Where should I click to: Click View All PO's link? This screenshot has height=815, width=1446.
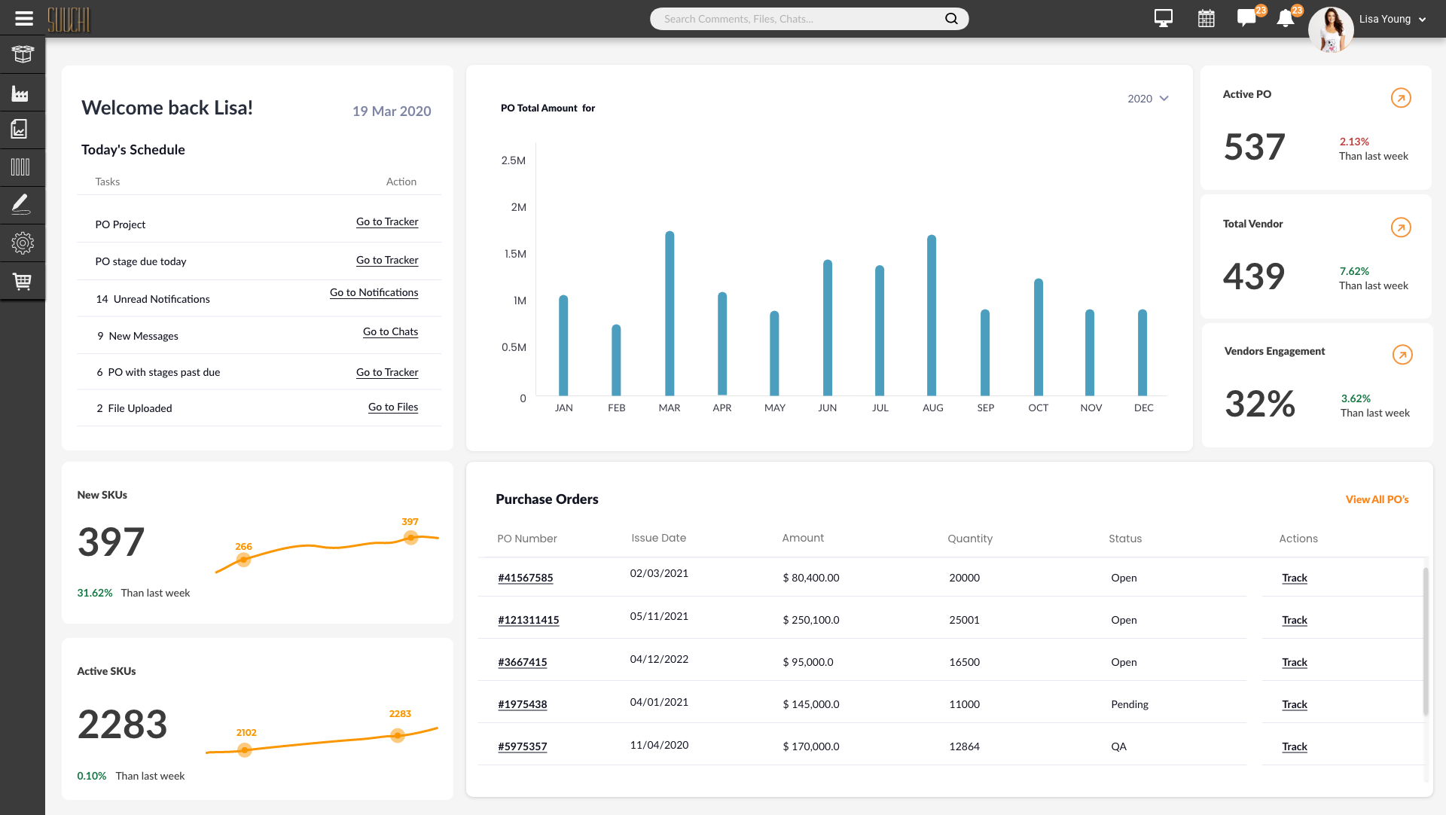(x=1377, y=499)
